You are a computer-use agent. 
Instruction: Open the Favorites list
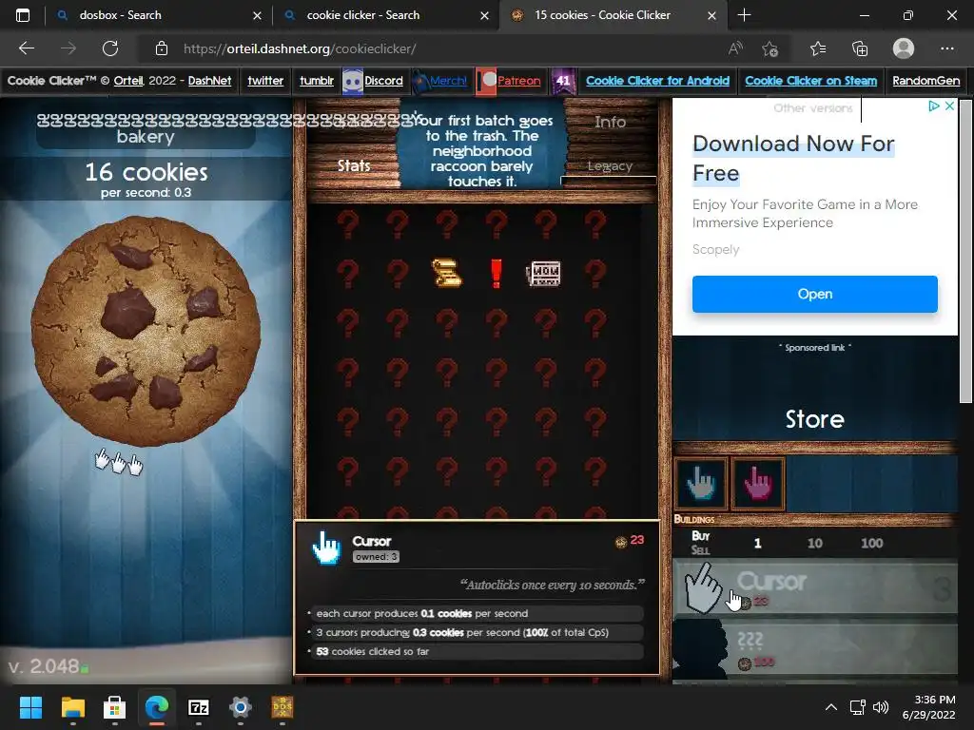click(x=818, y=48)
